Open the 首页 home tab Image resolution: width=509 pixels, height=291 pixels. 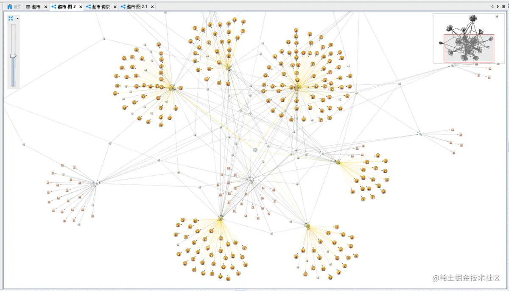(x=14, y=7)
